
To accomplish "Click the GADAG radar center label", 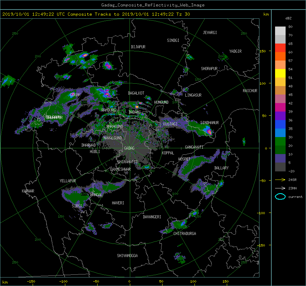I will coord(130,148).
